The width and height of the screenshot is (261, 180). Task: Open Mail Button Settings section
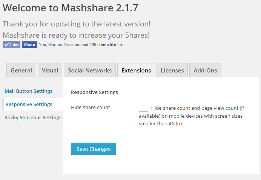click(28, 91)
